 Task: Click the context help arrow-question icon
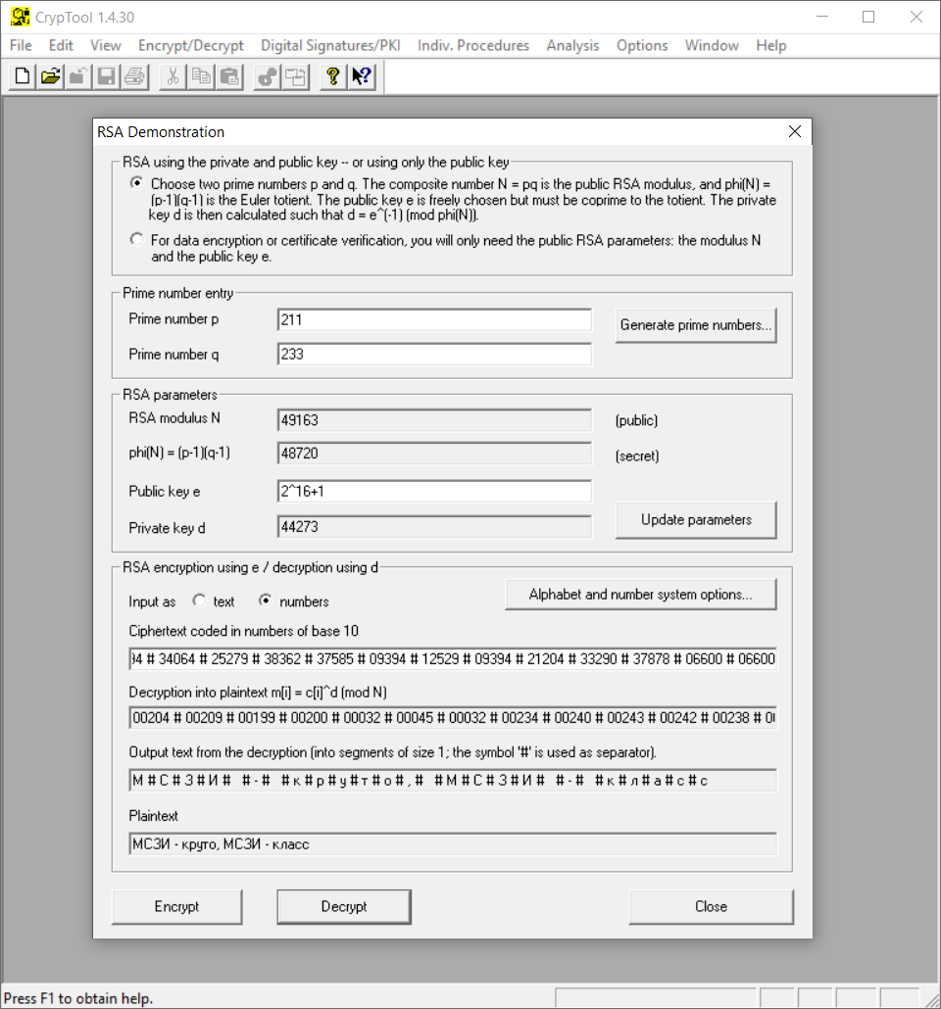[x=362, y=76]
